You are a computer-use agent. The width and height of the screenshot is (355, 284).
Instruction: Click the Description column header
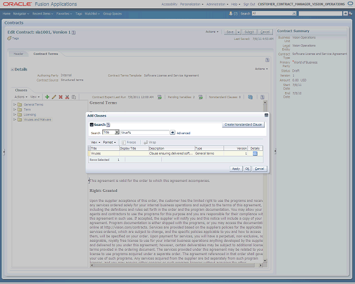pyautogui.click(x=171, y=148)
